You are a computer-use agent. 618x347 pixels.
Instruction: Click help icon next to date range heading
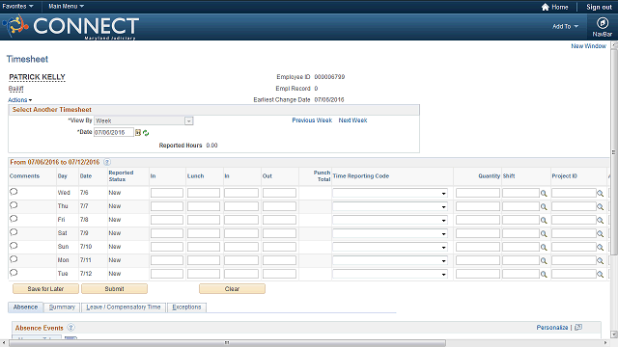[107, 162]
